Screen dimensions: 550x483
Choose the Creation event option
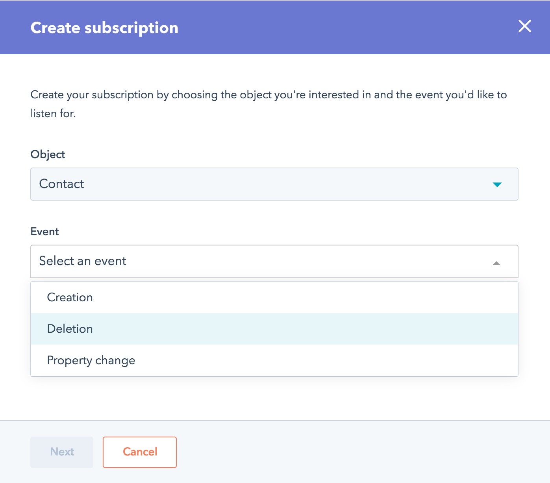(x=70, y=297)
